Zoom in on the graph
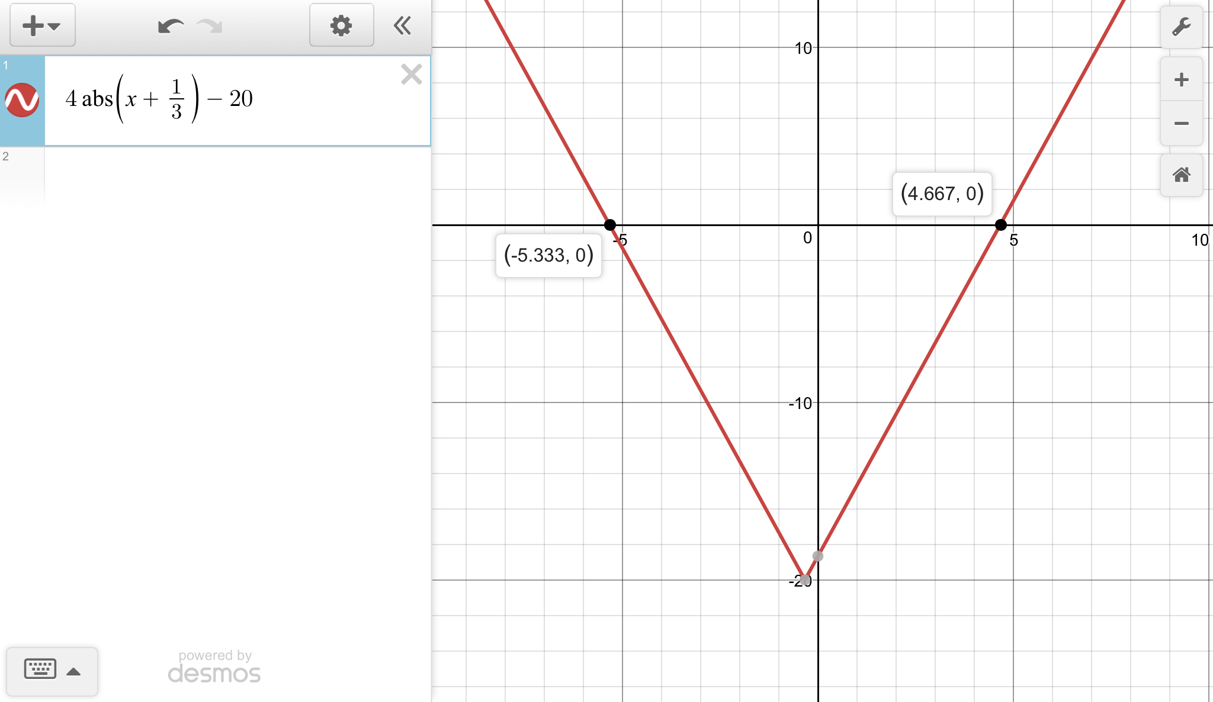This screenshot has height=702, width=1213. tap(1181, 79)
